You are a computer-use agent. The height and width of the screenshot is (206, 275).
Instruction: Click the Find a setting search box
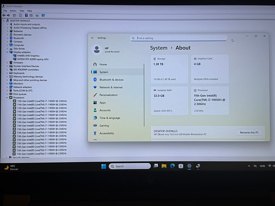click(178, 38)
